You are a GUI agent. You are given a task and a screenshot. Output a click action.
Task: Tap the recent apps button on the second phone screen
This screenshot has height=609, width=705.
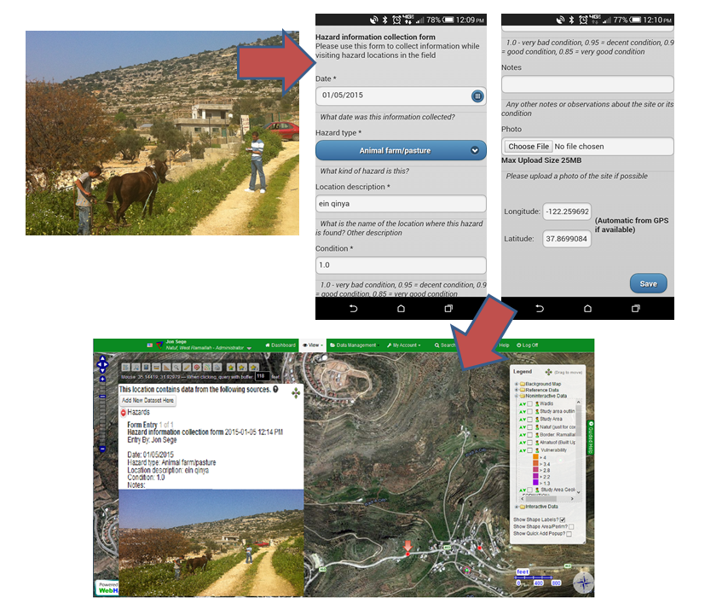coord(635,309)
